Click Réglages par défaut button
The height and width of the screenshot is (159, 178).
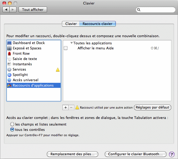pos(152,107)
